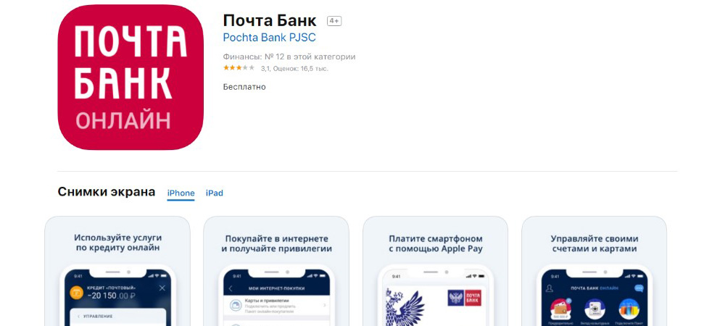
Task: Click the close X in the credit screenshot
Action: [x=162, y=288]
